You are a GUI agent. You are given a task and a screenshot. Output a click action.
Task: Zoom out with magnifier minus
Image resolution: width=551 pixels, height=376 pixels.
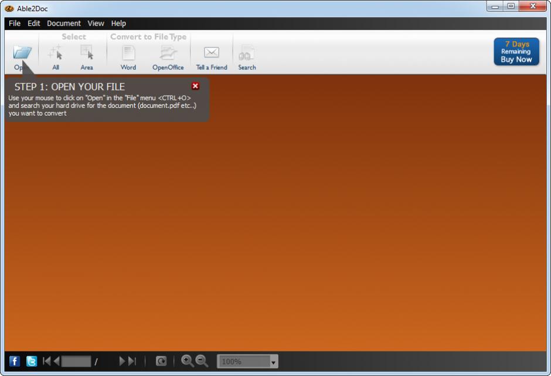202,361
